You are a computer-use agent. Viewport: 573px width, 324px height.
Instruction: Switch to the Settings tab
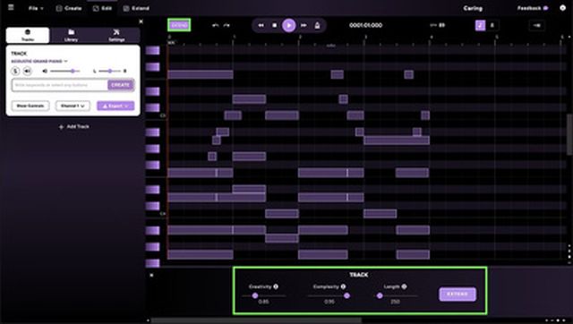[116, 35]
